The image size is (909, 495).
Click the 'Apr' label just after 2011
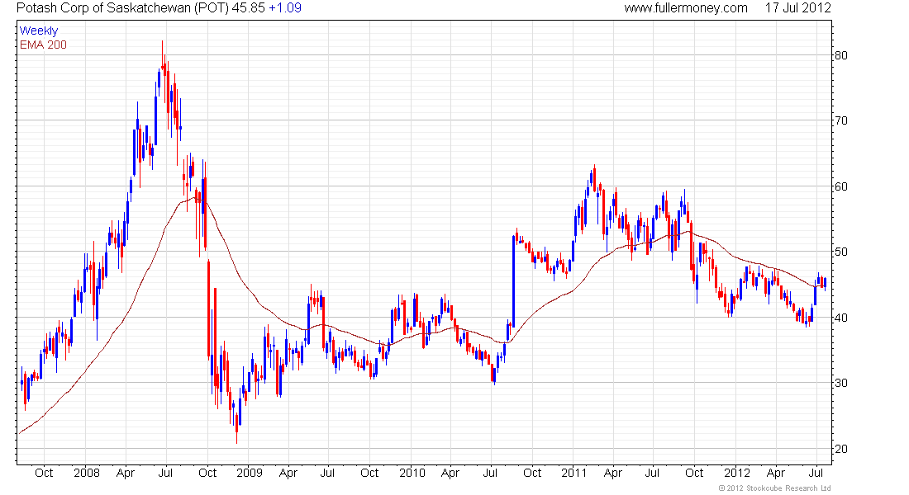coord(613,473)
